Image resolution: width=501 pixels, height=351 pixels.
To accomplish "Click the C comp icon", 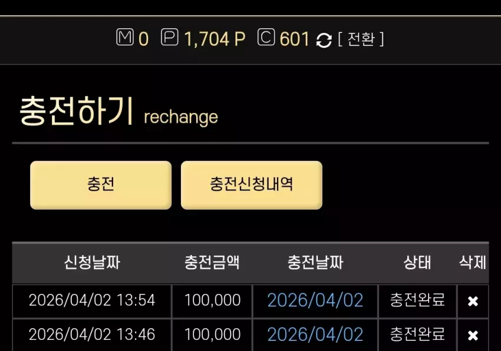I will point(266,37).
